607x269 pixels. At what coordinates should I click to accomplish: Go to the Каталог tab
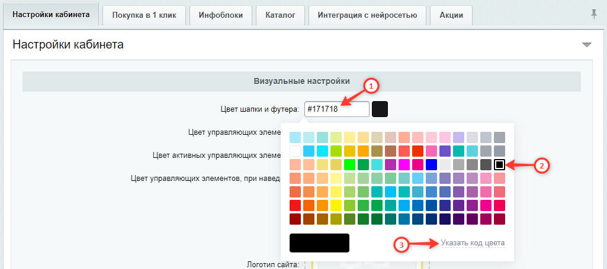click(281, 15)
